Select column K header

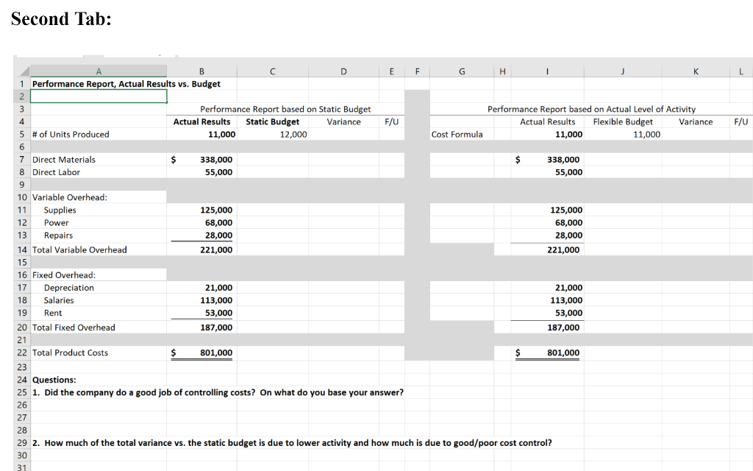(696, 71)
